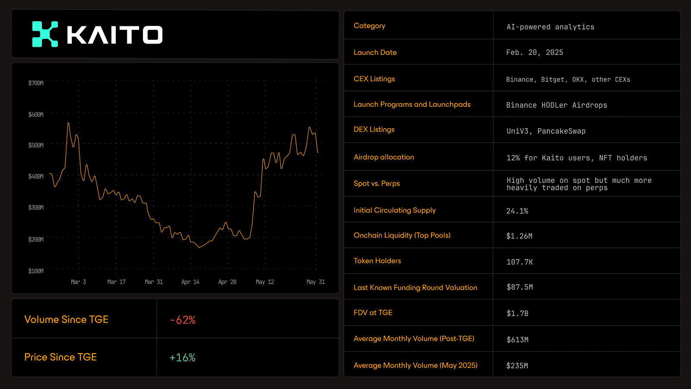Image resolution: width=691 pixels, height=389 pixels.
Task: Click the May 12 date label
Action: 265,282
